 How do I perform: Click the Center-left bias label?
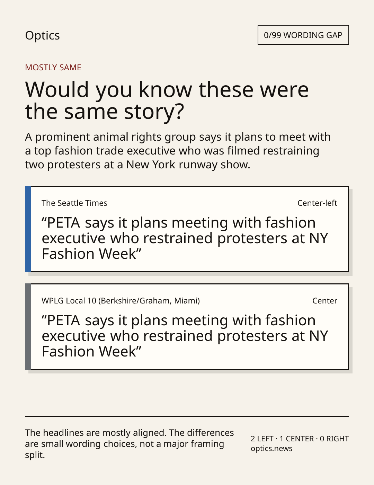tap(317, 203)
